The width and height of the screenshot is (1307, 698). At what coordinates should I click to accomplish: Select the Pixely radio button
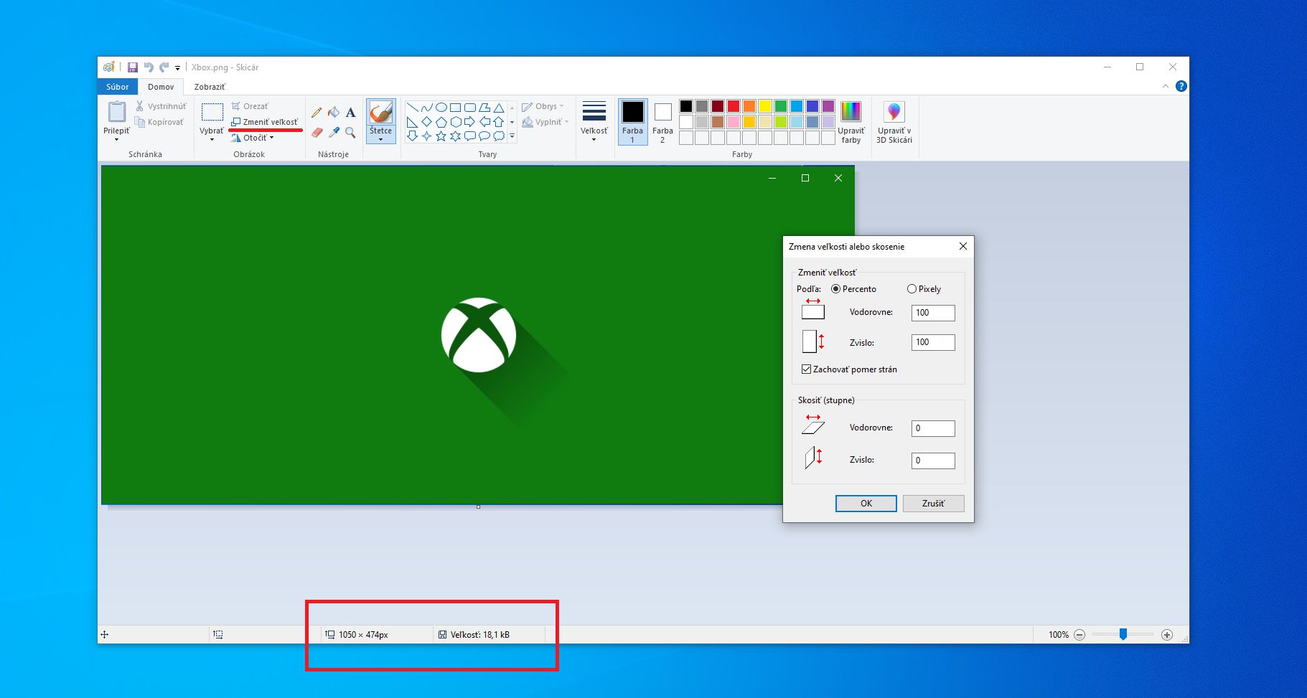click(912, 289)
